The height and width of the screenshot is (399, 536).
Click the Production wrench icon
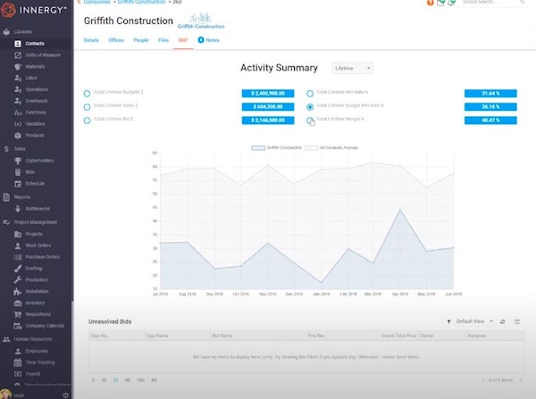[x=18, y=279]
